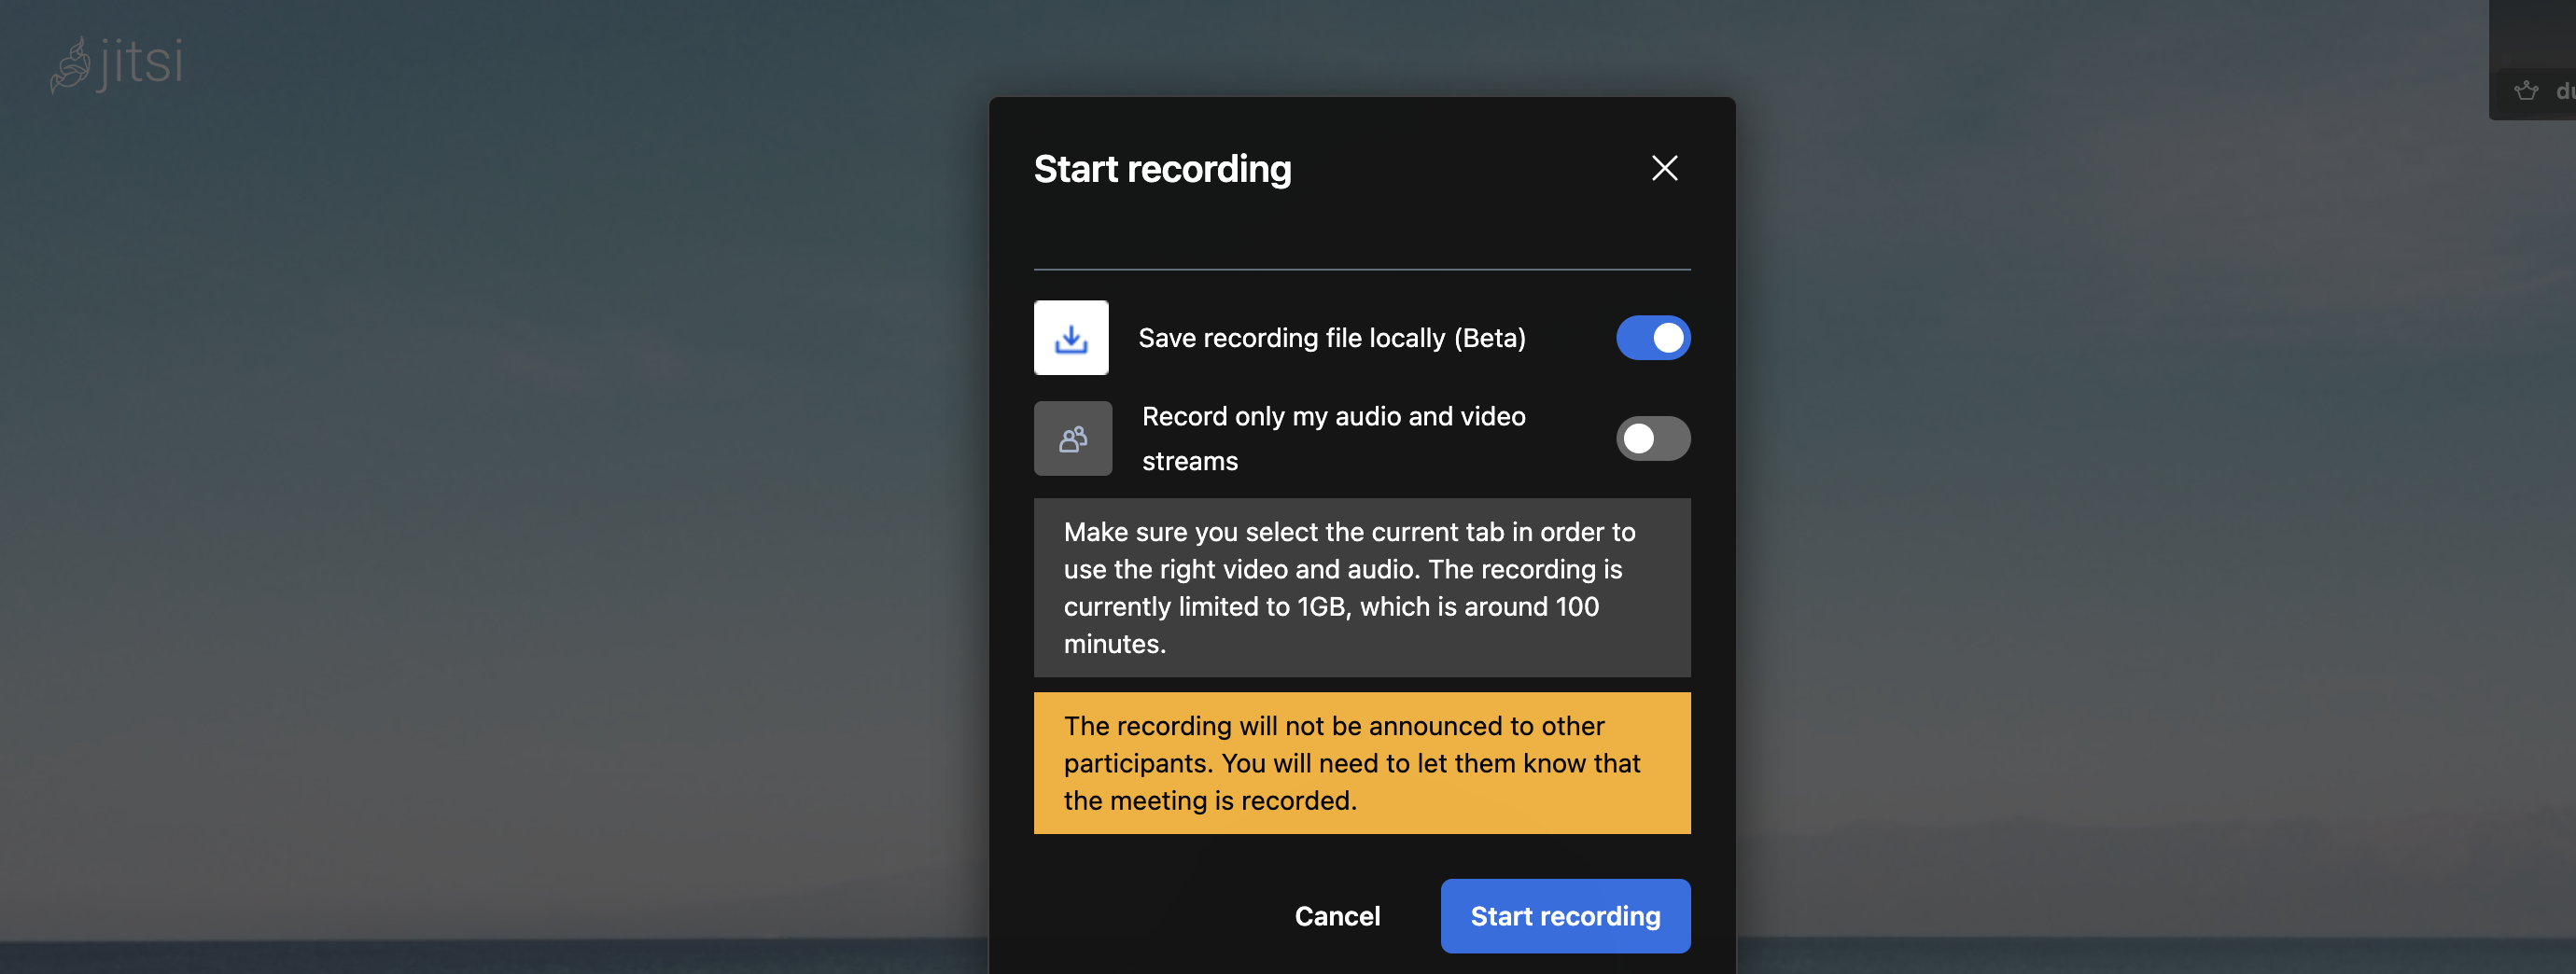
Task: Click the moderator crown icon at top right
Action: coord(2527,90)
